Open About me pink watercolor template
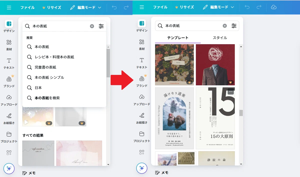 click(79, 153)
